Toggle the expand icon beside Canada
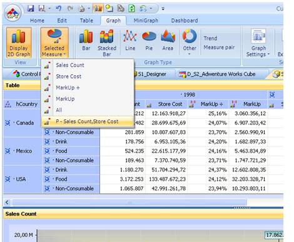 (x=8, y=123)
